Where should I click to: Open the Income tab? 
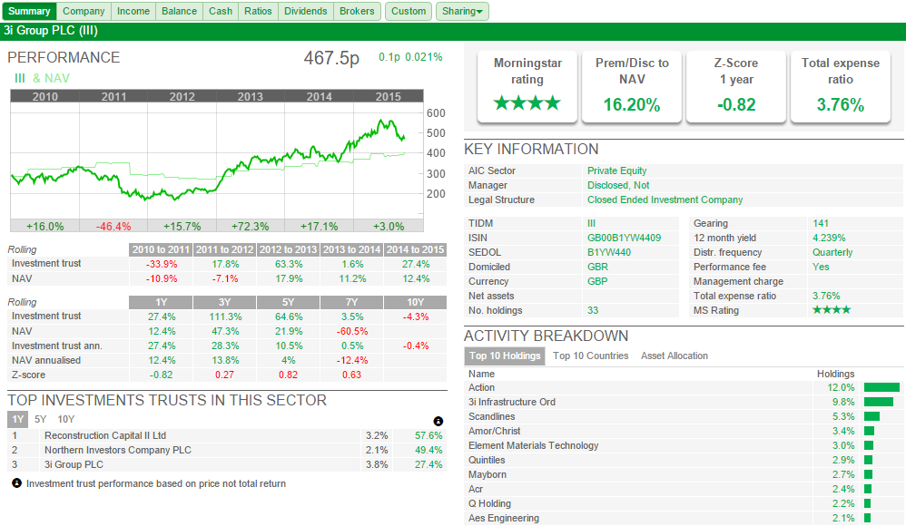click(x=133, y=11)
